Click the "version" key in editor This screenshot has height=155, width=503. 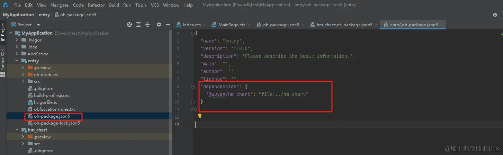[x=213, y=48]
